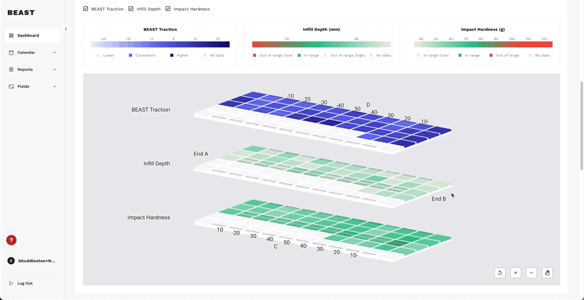Click the Impact Hardness layer label in chart

[148, 217]
